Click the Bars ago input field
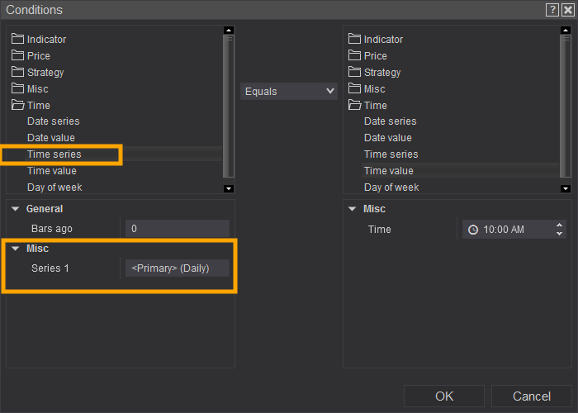The image size is (578, 413). (x=178, y=229)
